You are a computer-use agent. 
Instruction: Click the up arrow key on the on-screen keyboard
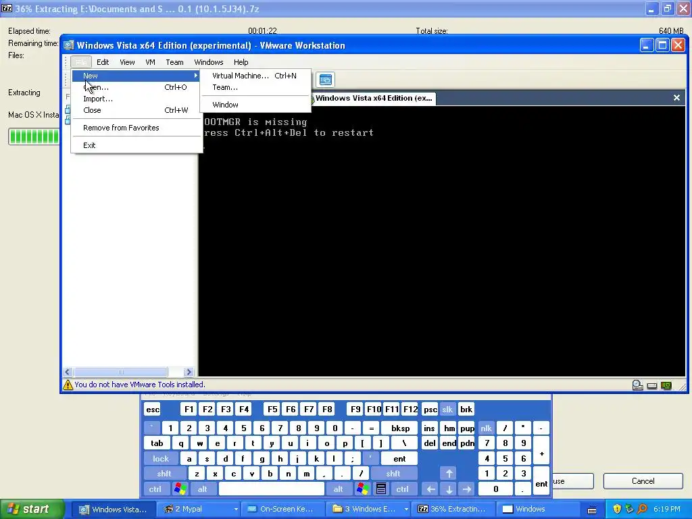tap(449, 474)
